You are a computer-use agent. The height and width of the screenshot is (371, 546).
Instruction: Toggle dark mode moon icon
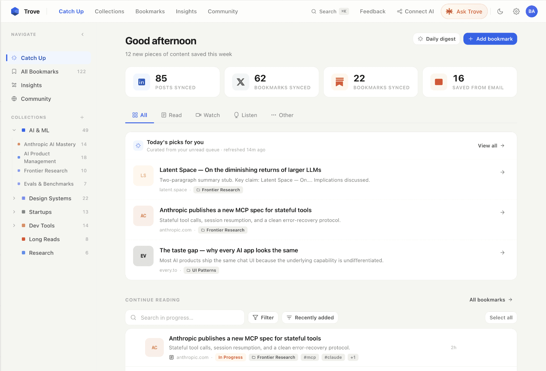(x=500, y=11)
